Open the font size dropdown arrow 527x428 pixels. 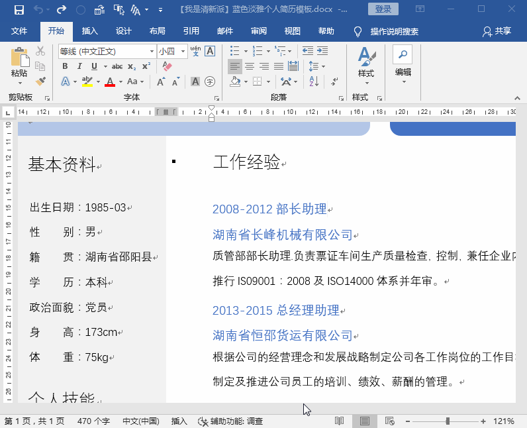click(x=183, y=52)
